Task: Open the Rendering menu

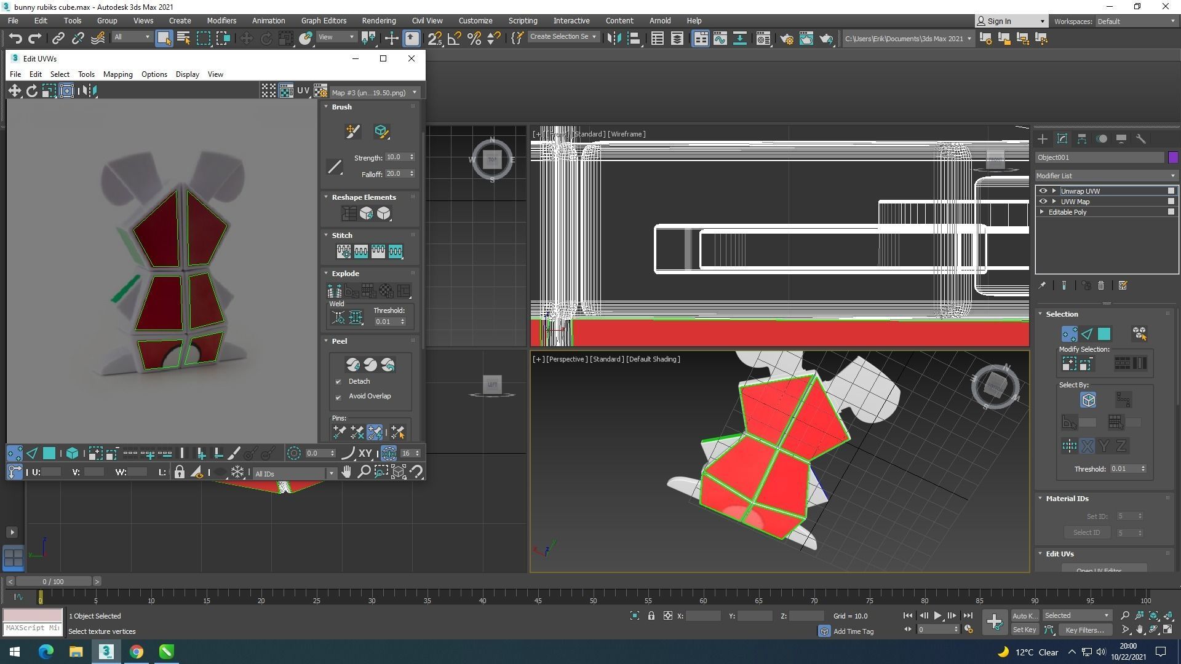Action: pyautogui.click(x=378, y=20)
